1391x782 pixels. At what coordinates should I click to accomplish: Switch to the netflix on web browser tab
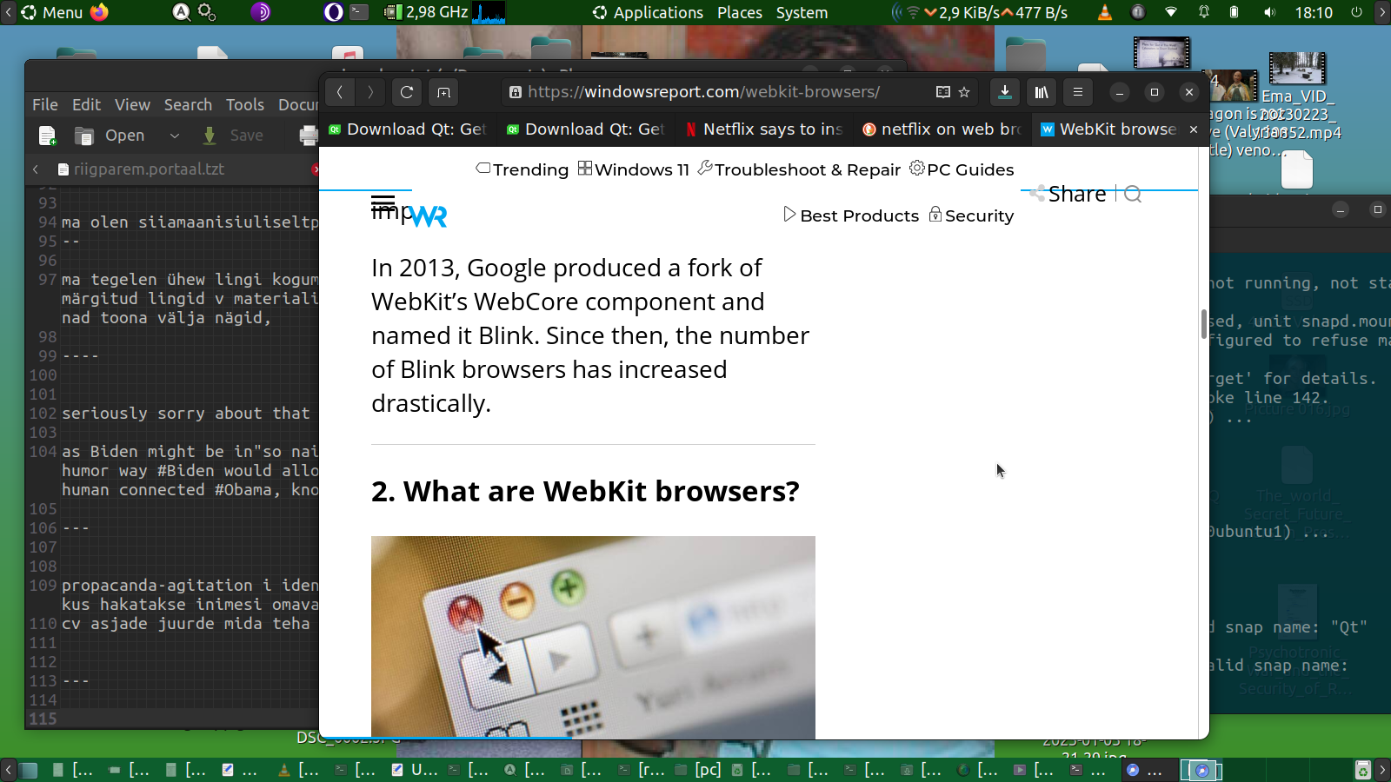[x=942, y=129]
